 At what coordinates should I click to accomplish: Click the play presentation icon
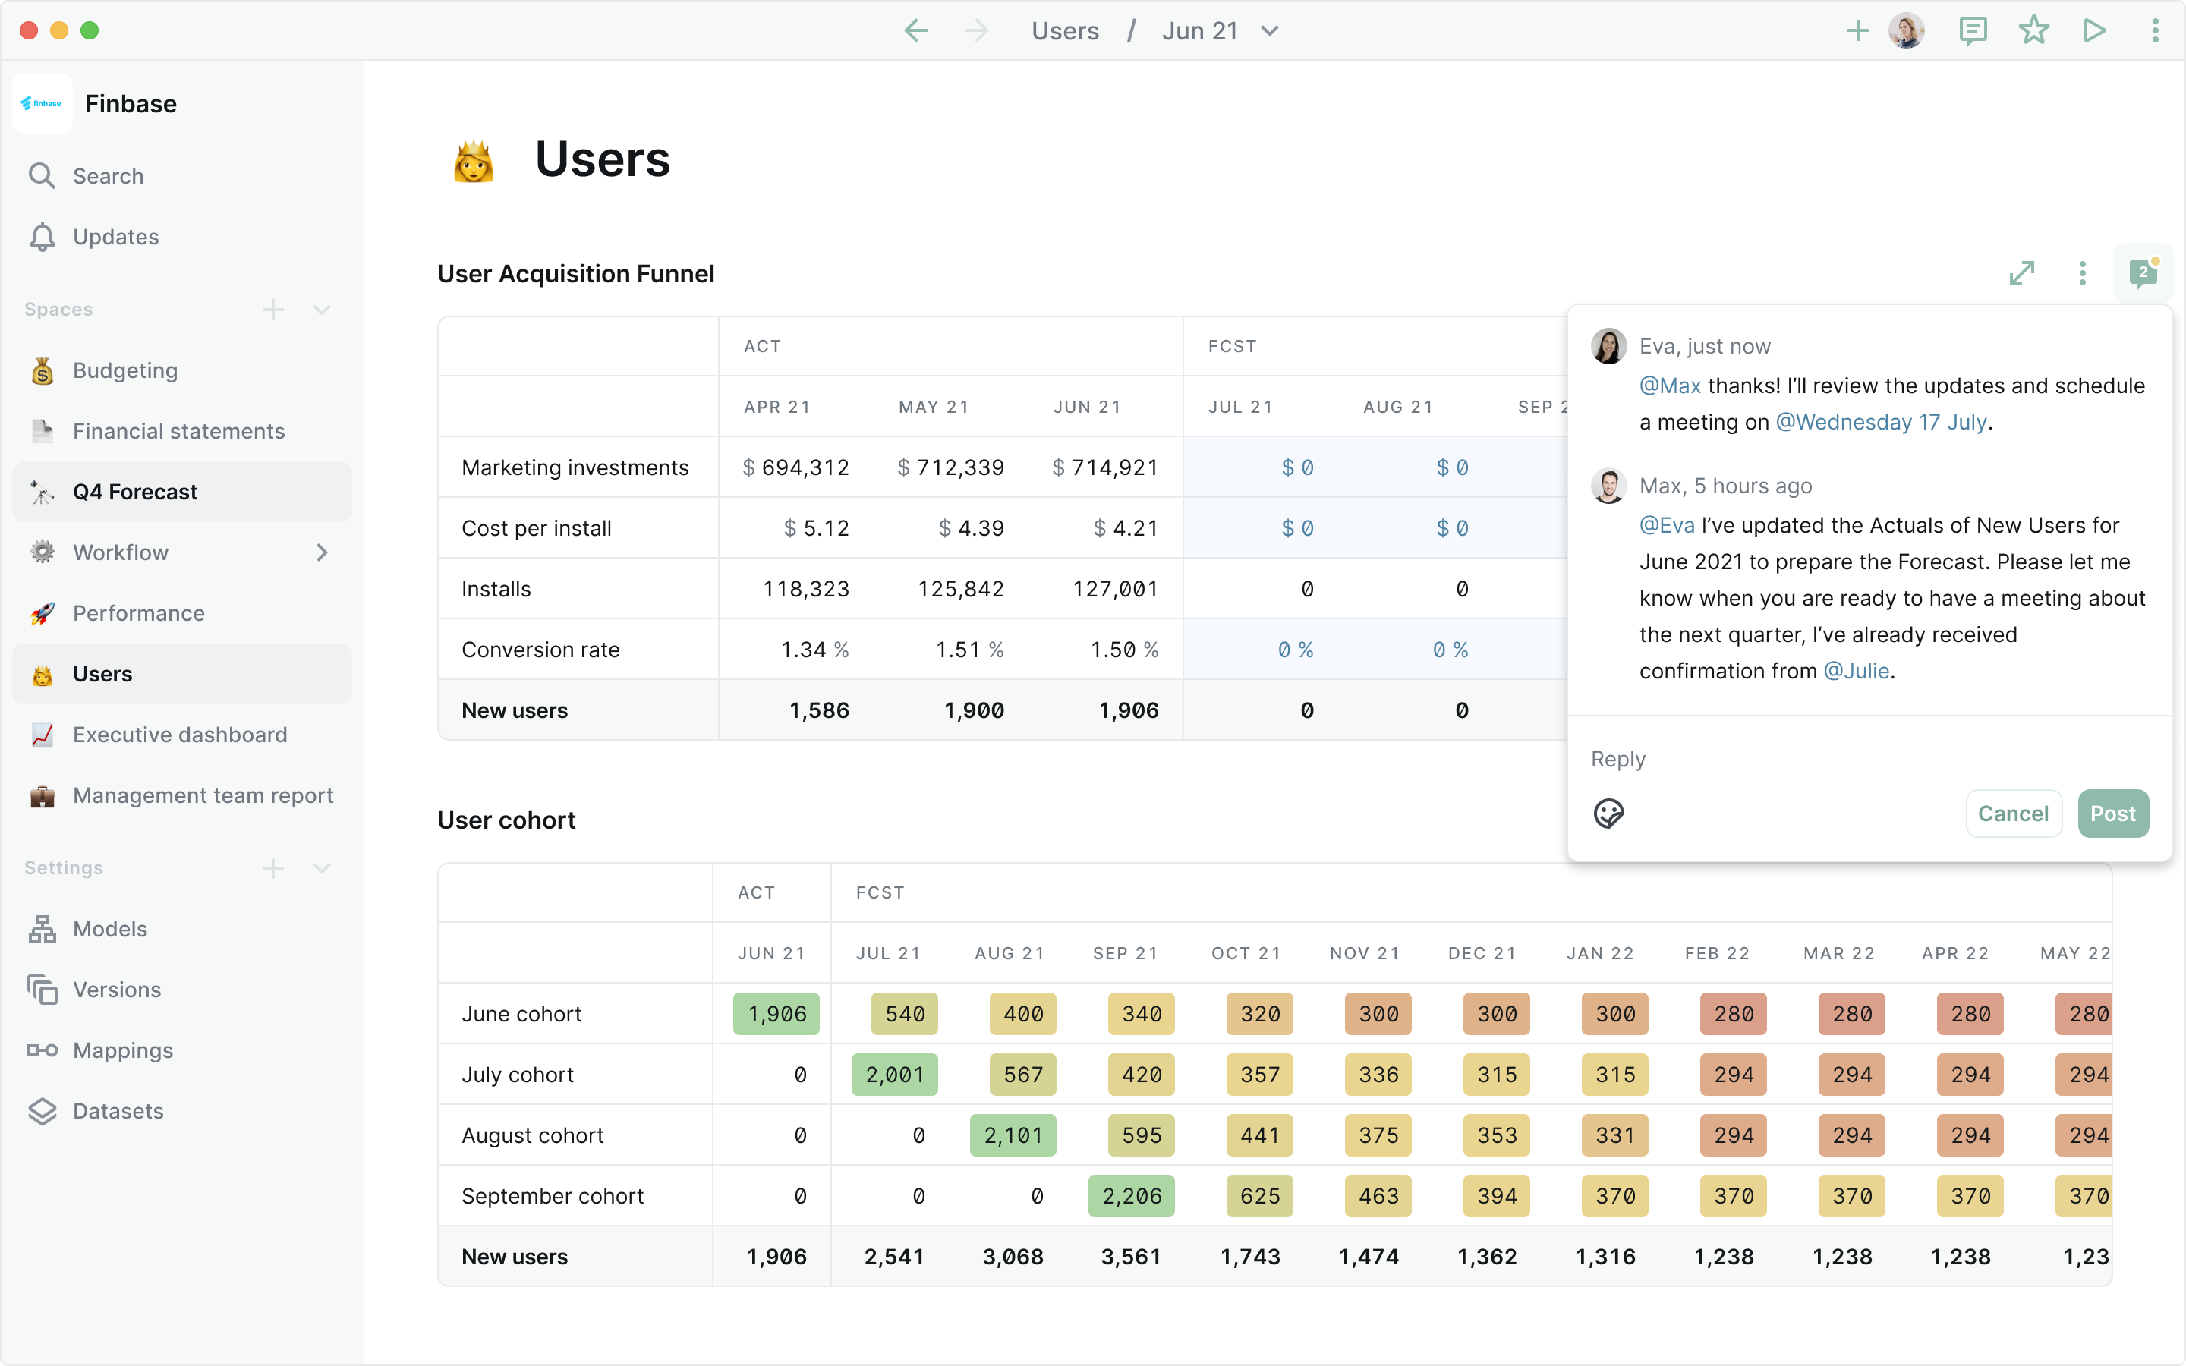[x=2094, y=30]
